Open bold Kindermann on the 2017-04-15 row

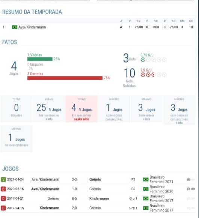tap(49, 208)
